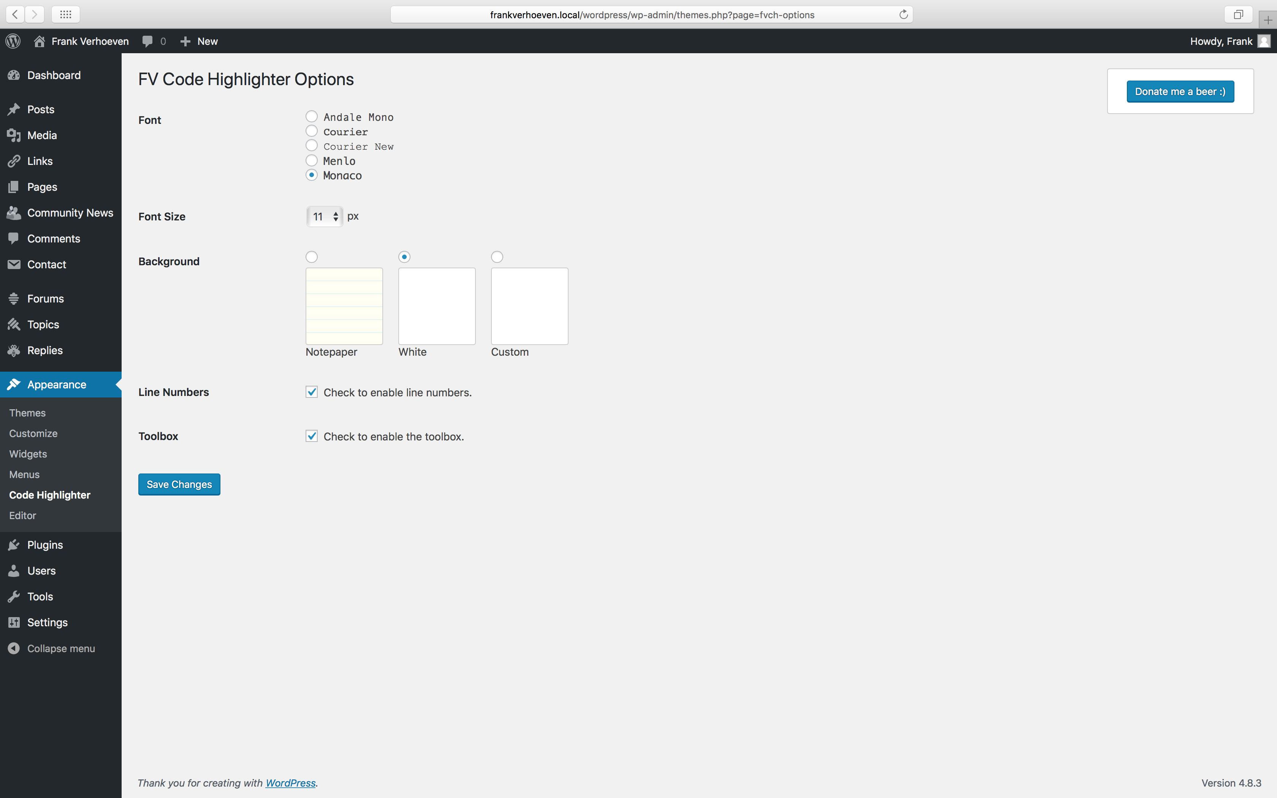Click the Posts pushpin icon
Viewport: 1277px width, 798px height.
click(14, 109)
